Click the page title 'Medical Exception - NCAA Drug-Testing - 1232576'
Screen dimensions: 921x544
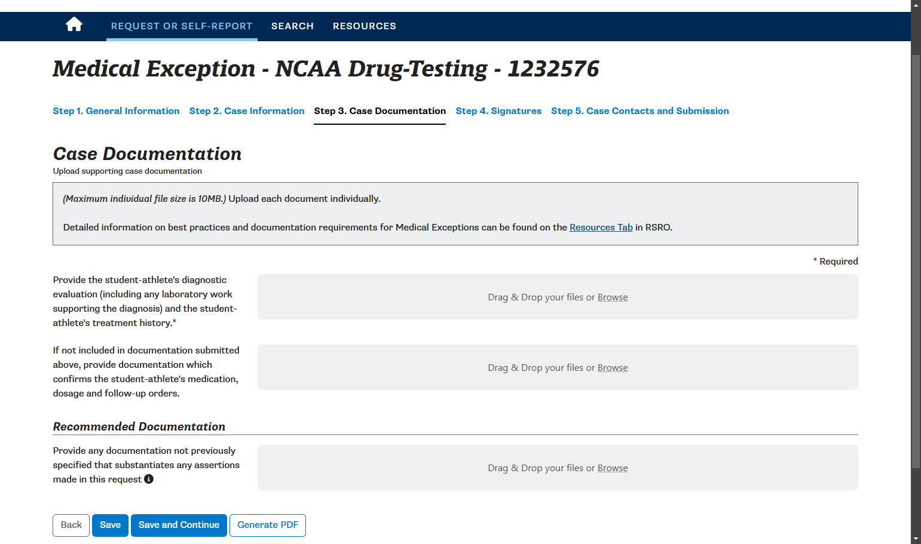point(326,69)
